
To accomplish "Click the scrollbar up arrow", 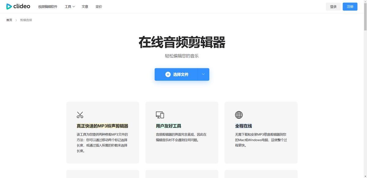I will [365, 2].
